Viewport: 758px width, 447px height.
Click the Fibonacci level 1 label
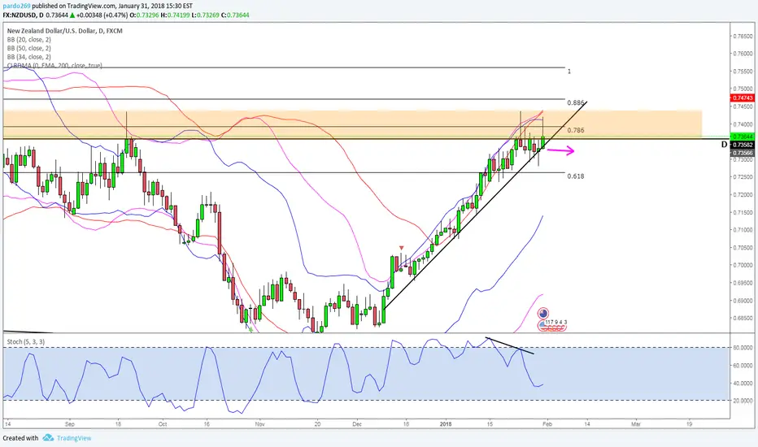[569, 72]
